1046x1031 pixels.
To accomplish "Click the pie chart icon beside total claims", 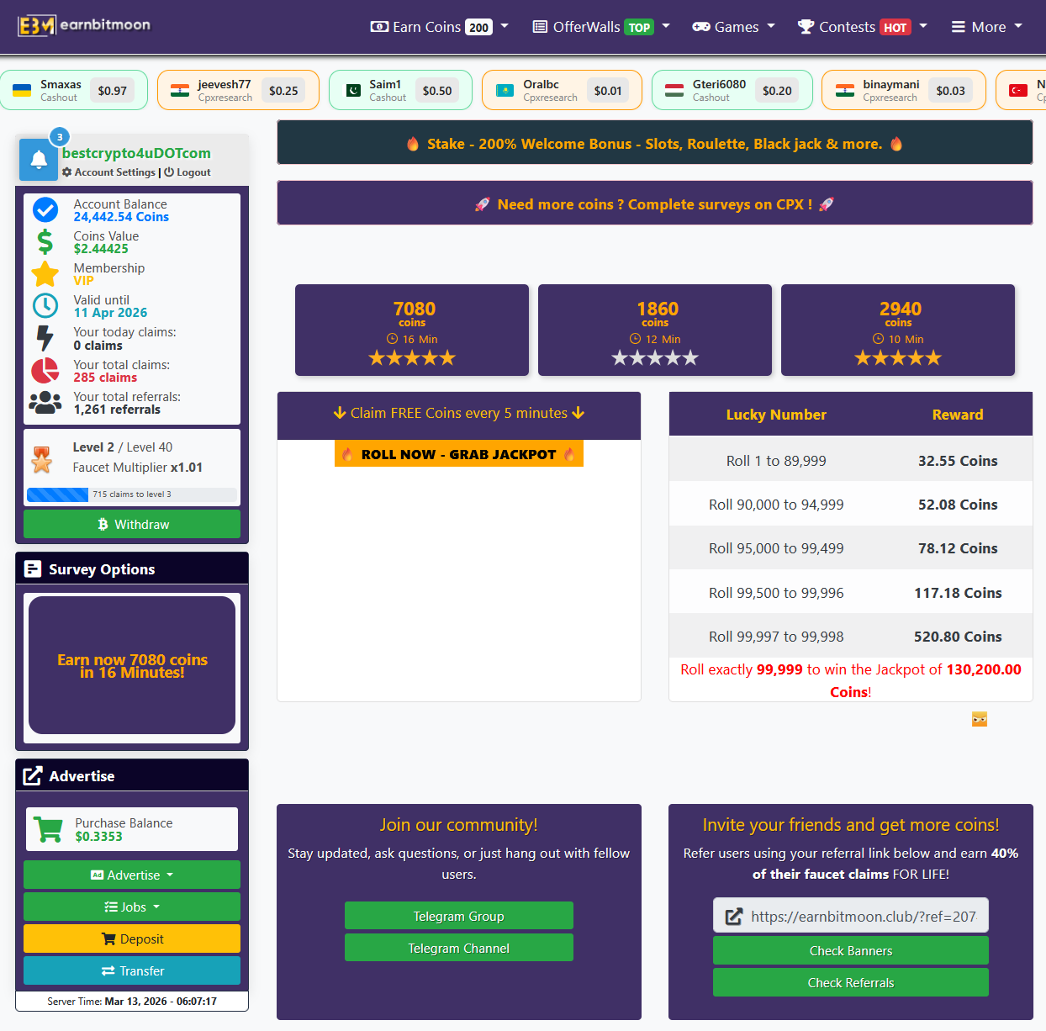I will click(45, 370).
